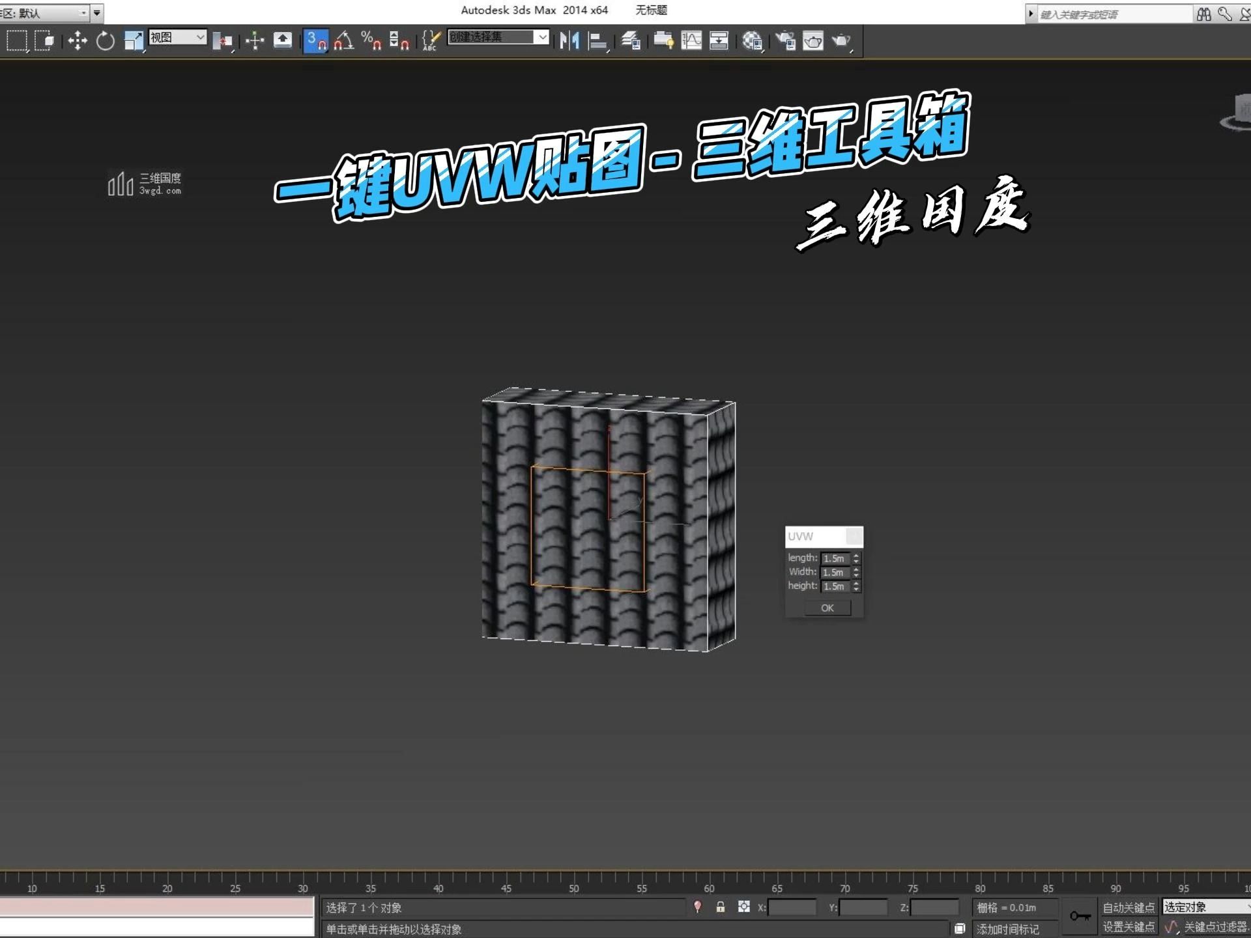Toggle Percent Snap mode
The width and height of the screenshot is (1251, 938).
coord(371,41)
